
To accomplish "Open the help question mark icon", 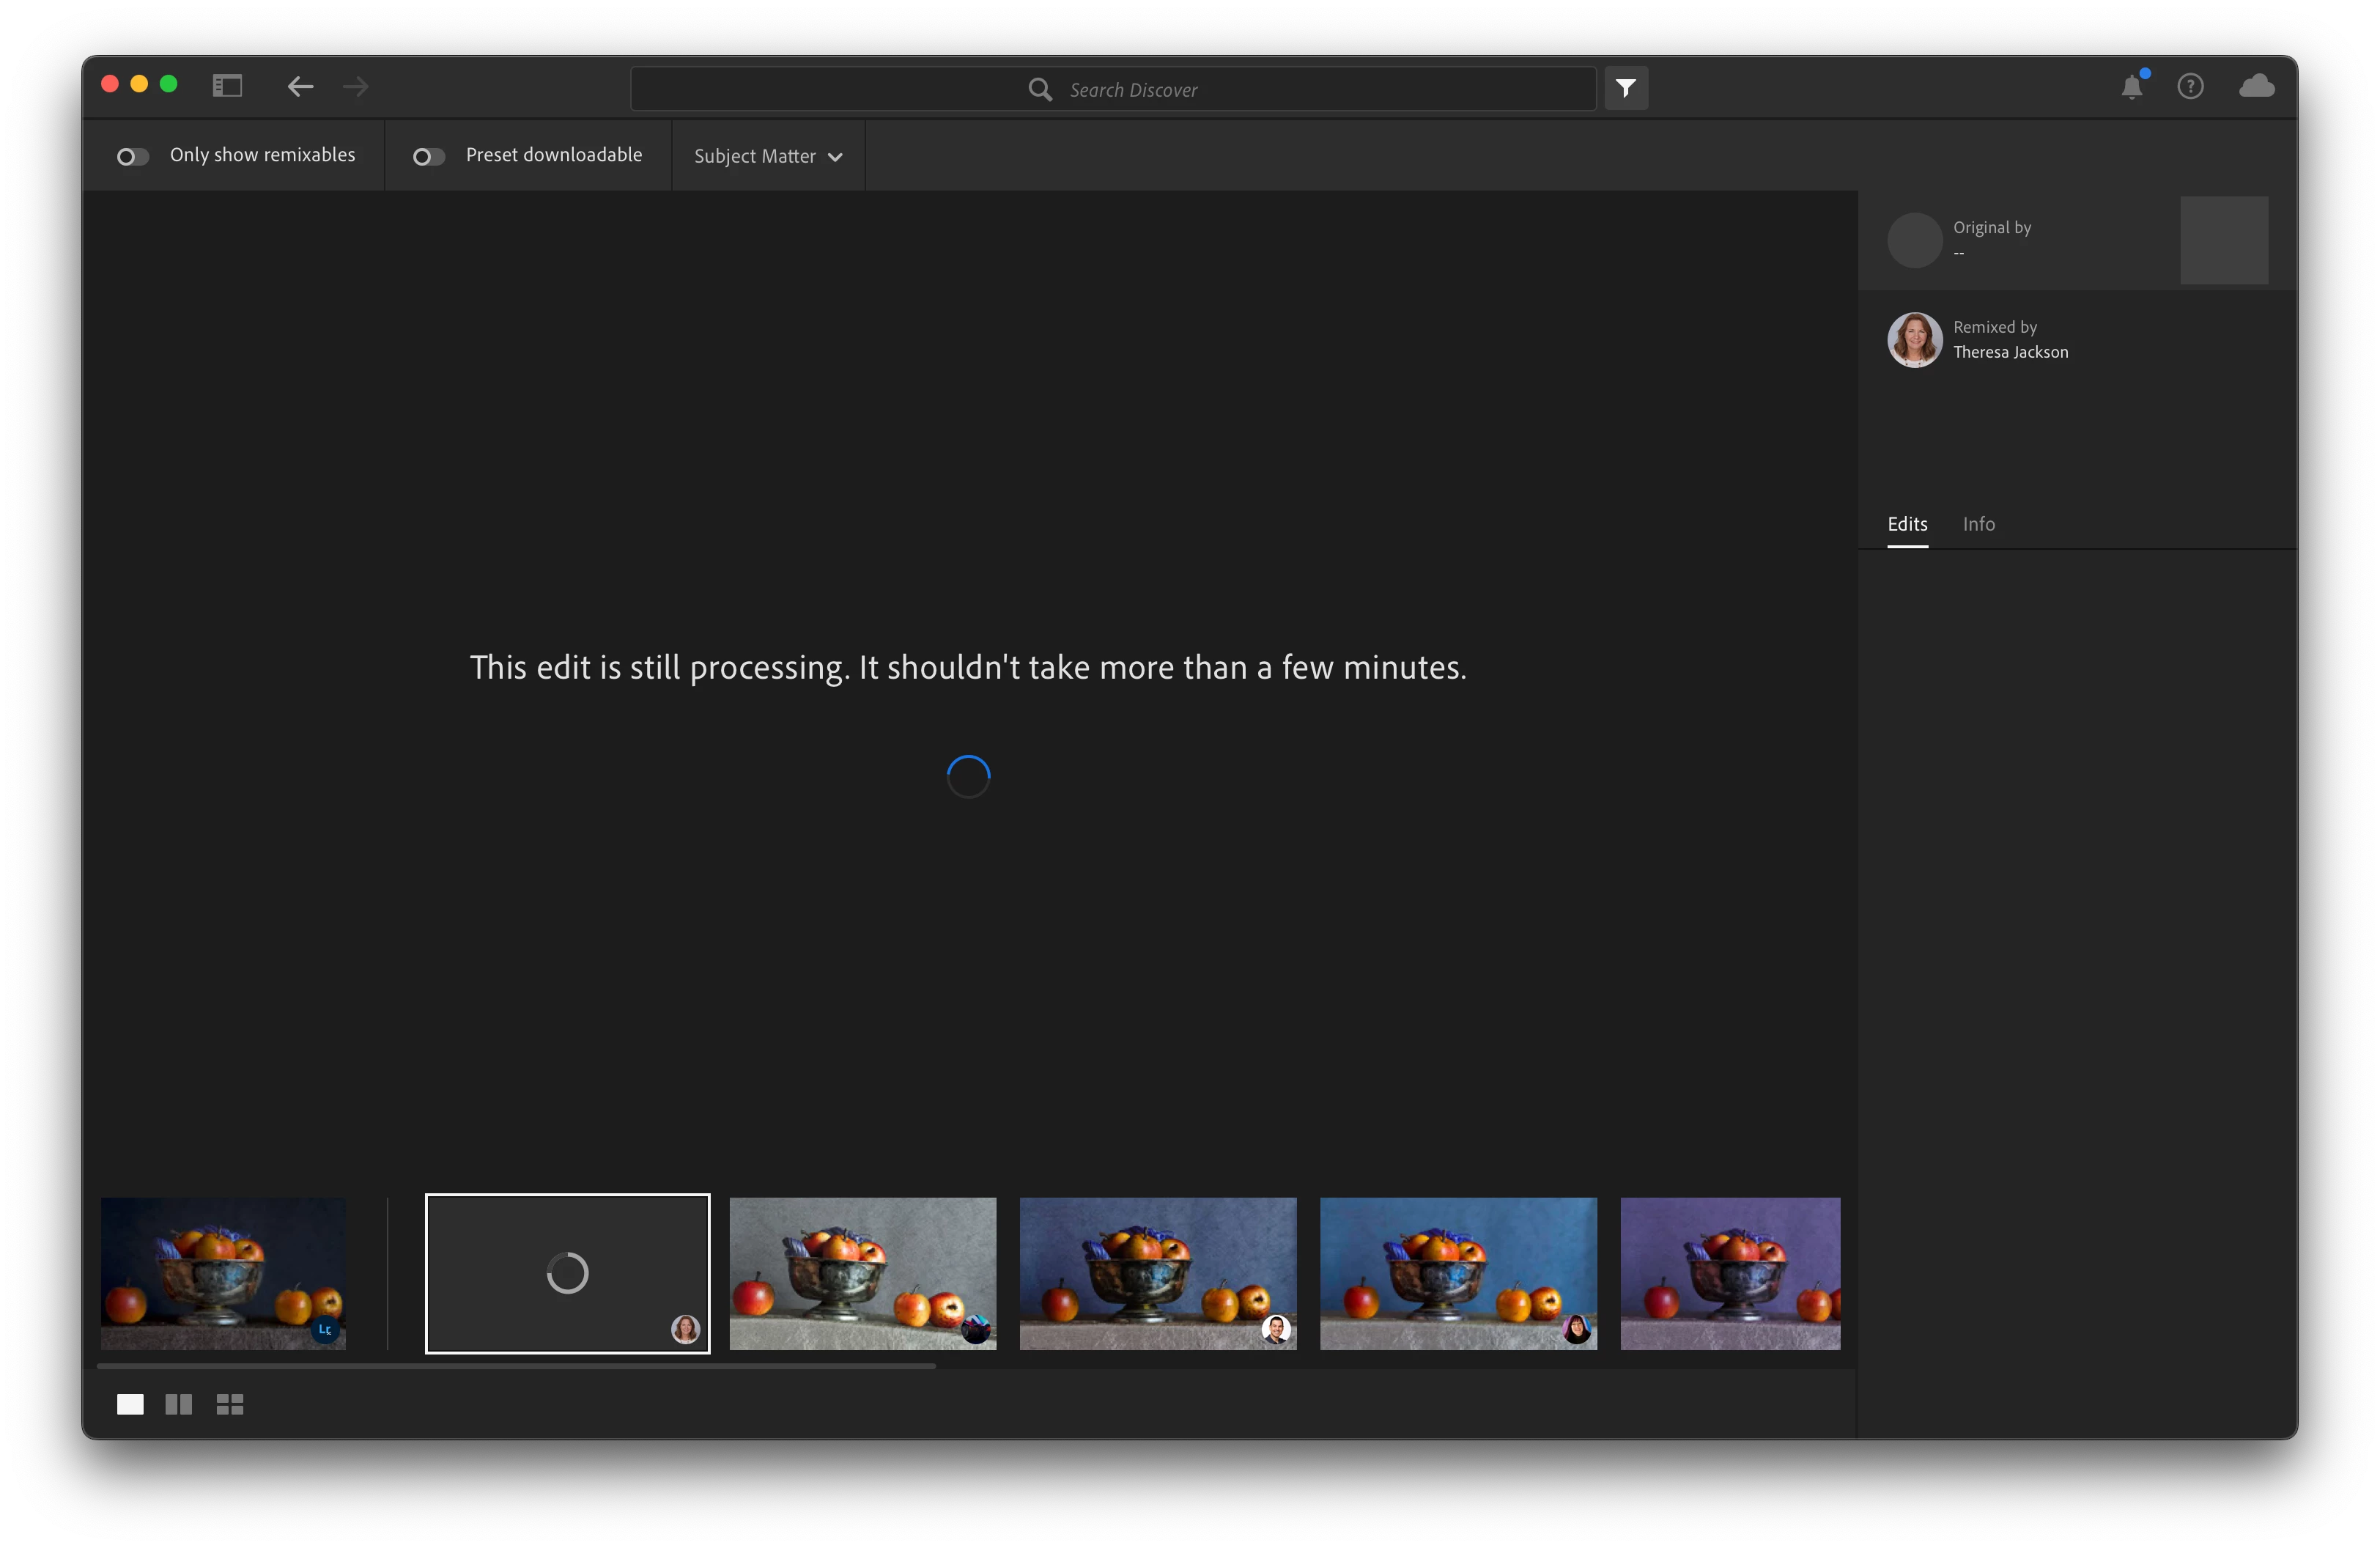I will click(x=2190, y=87).
